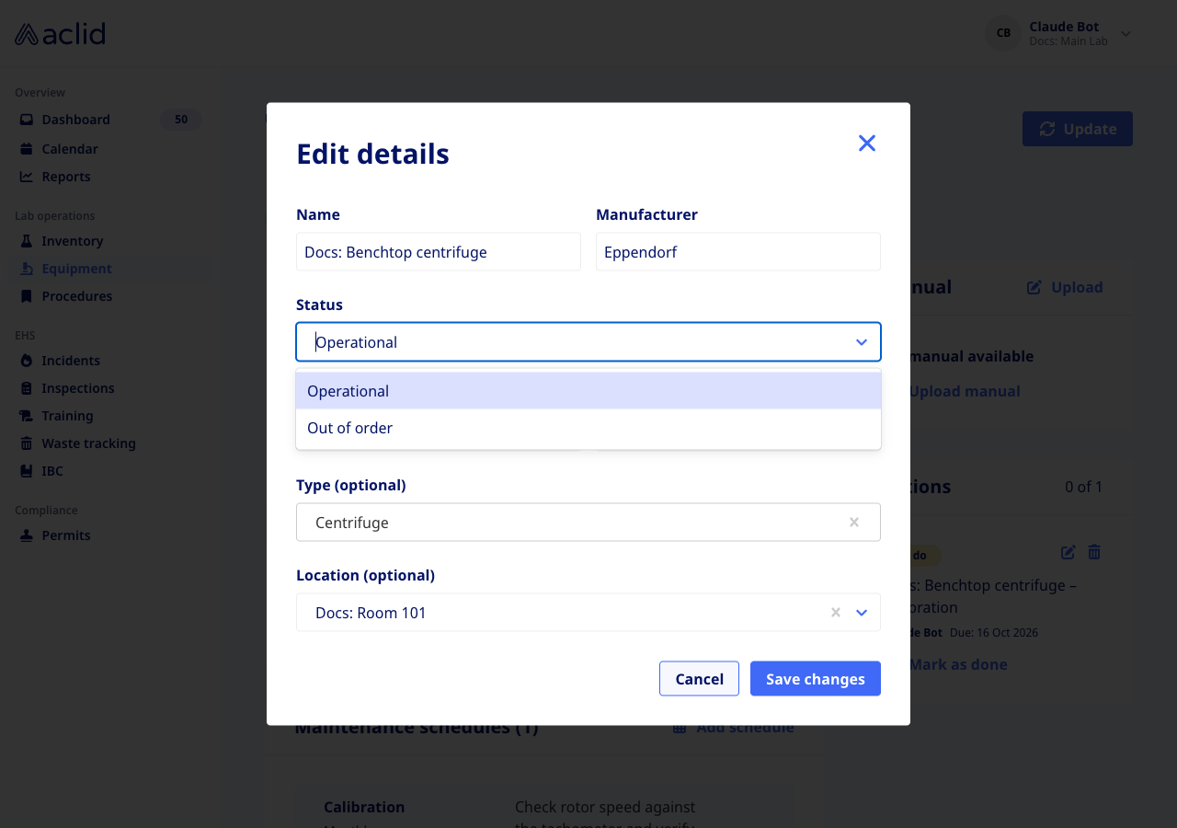The height and width of the screenshot is (828, 1177).
Task: Click the Calibration schedule title
Action: coord(364,807)
